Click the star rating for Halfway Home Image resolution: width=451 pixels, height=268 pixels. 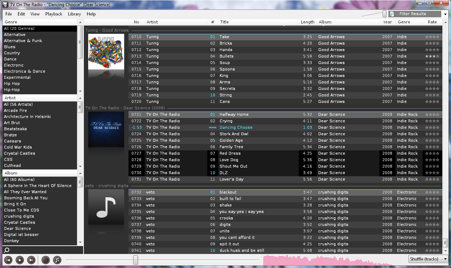432,114
